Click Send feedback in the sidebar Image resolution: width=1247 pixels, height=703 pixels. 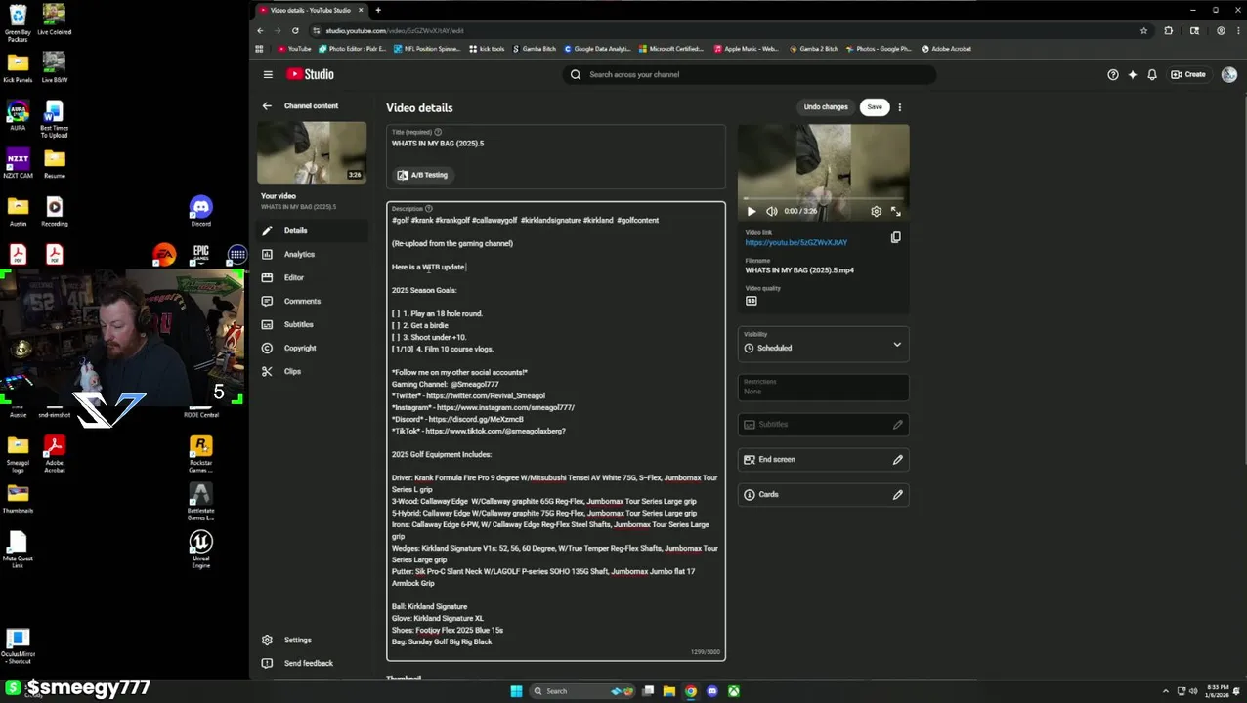pos(312,663)
